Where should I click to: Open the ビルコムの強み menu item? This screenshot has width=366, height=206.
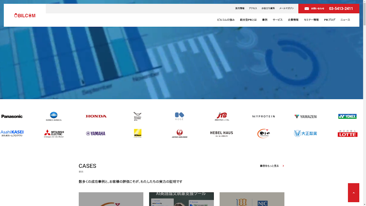point(226,20)
